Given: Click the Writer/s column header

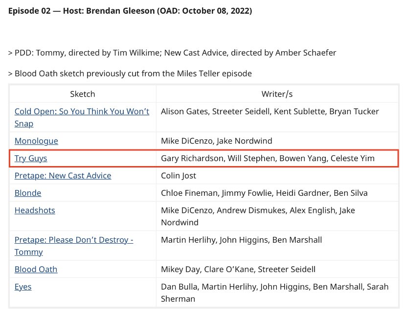Looking at the screenshot, I should coord(277,94).
